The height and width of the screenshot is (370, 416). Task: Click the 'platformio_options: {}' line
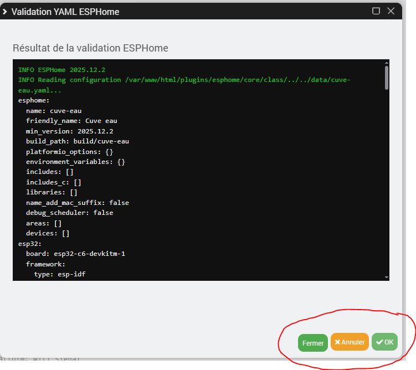click(69, 152)
